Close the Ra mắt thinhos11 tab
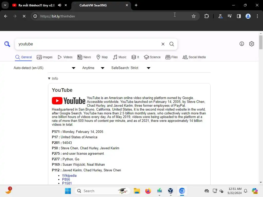This screenshot has height=197, width=263. 66,5
